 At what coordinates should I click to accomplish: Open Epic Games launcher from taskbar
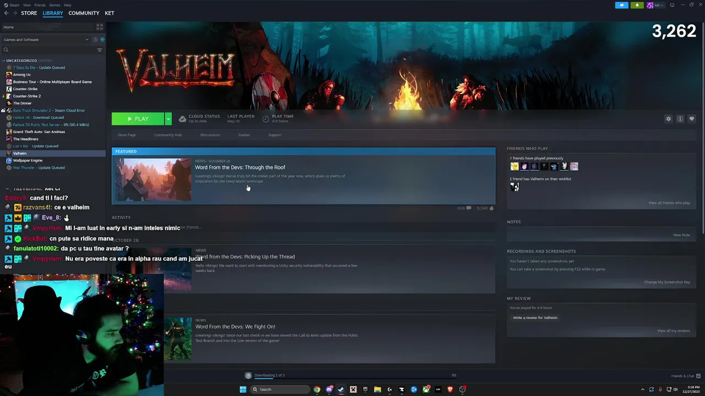tap(365, 389)
